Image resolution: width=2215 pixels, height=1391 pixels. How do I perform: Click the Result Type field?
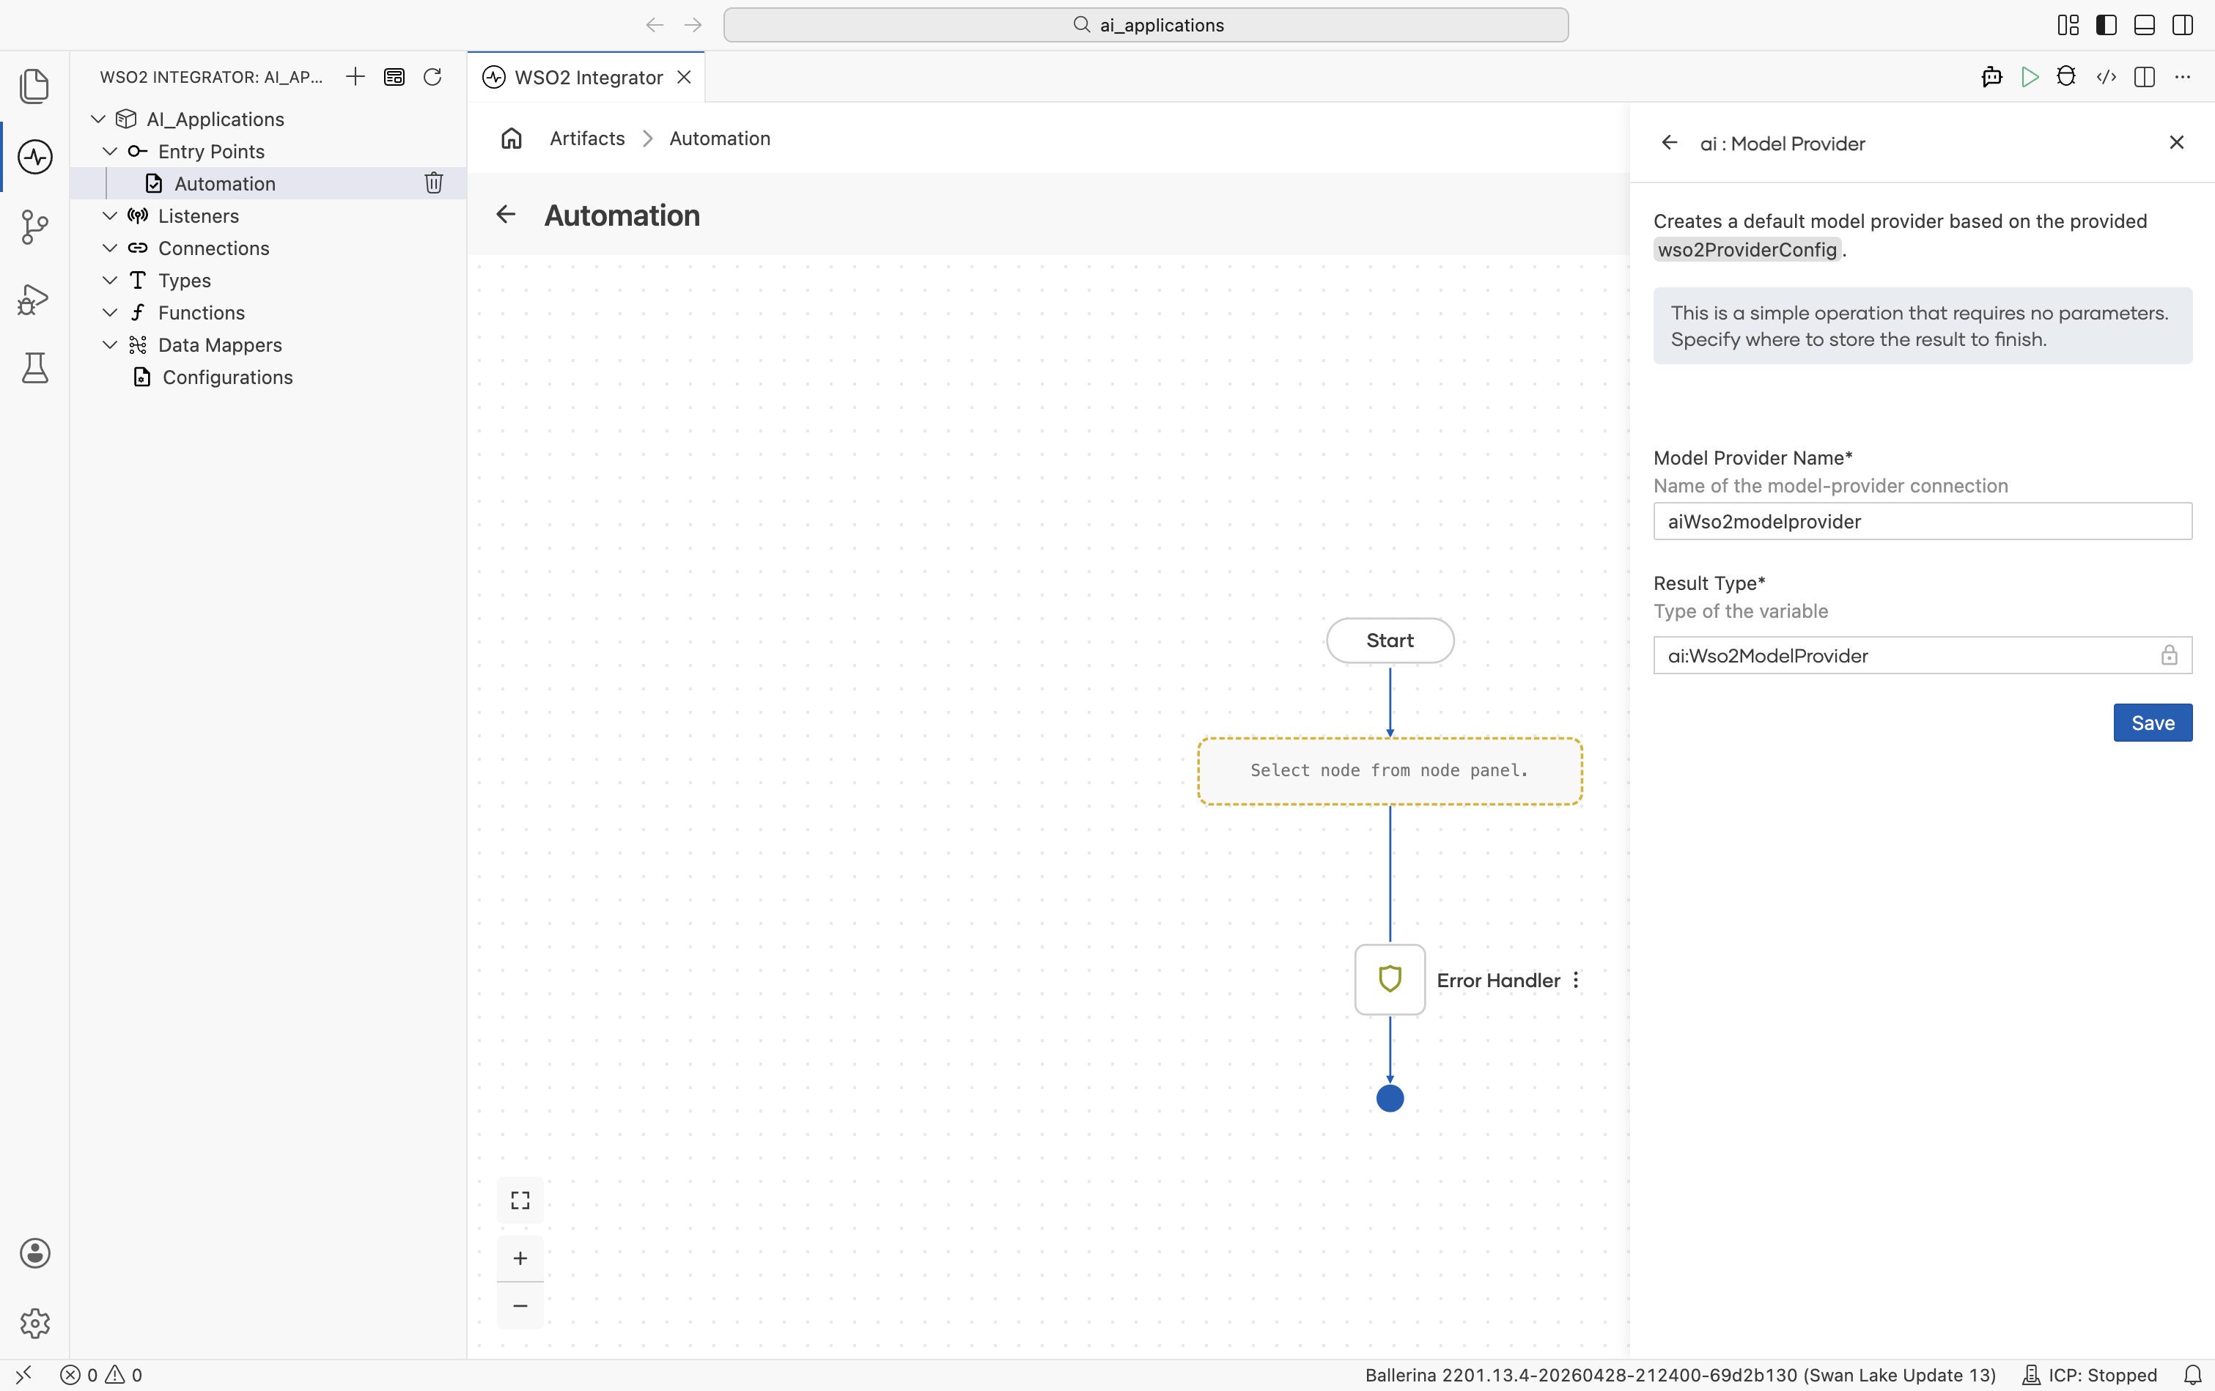1923,655
